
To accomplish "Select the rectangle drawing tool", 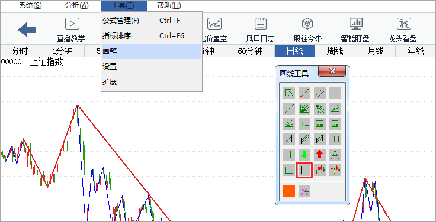I will click(289, 169).
